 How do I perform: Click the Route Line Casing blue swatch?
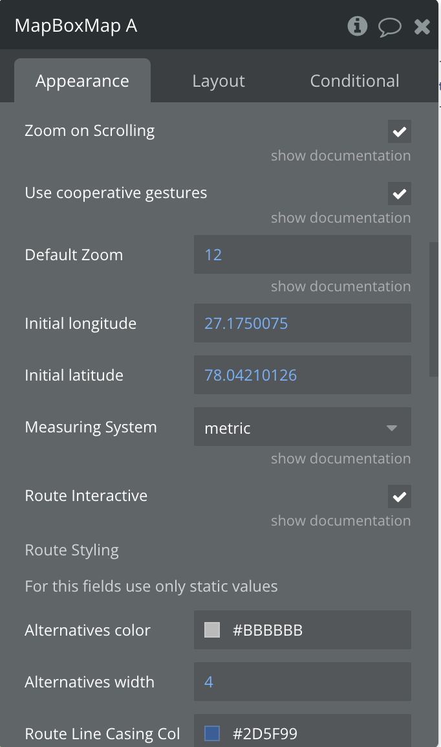point(212,733)
